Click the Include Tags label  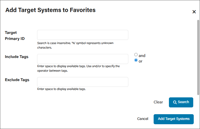point(17,57)
